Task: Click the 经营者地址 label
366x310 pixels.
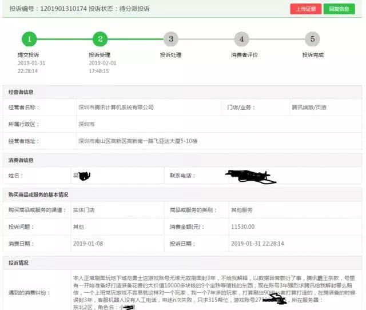Action: click(x=23, y=141)
